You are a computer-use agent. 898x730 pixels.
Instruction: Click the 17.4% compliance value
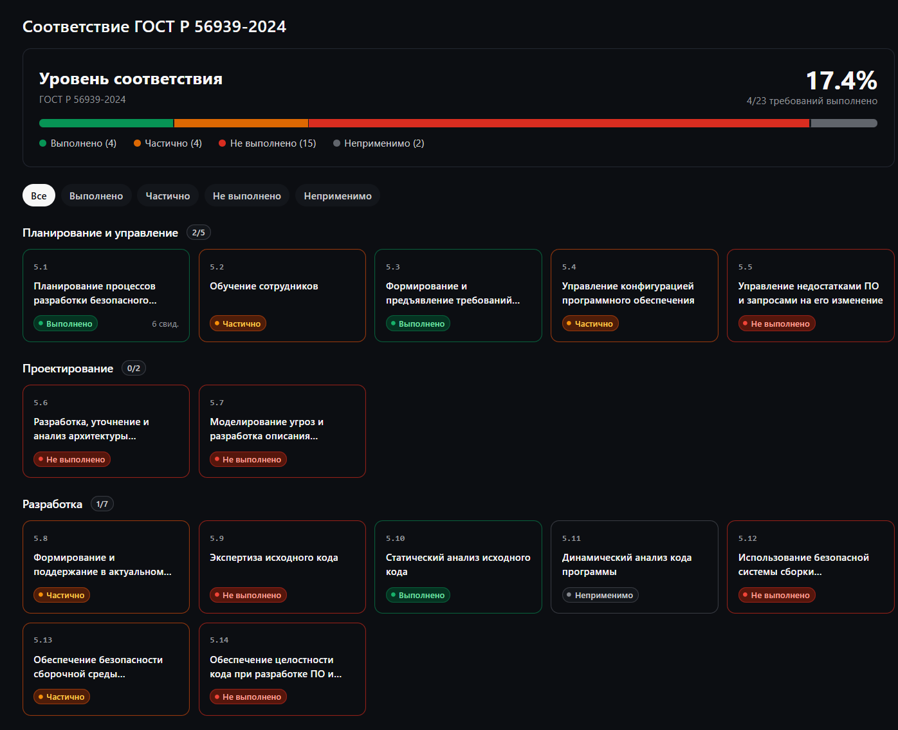pos(841,81)
